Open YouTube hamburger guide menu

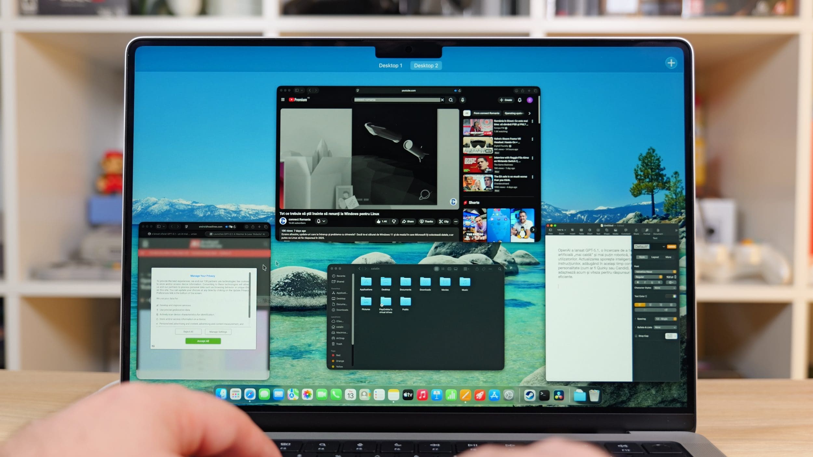[283, 100]
